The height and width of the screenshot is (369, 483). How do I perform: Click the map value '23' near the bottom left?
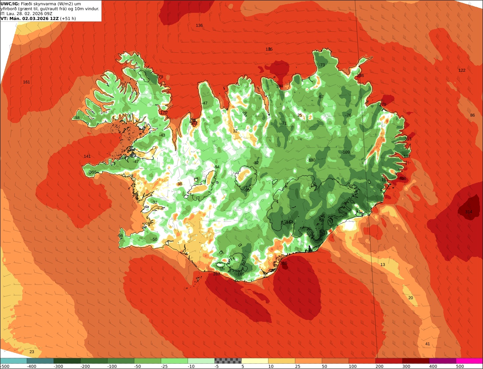pos(32,352)
